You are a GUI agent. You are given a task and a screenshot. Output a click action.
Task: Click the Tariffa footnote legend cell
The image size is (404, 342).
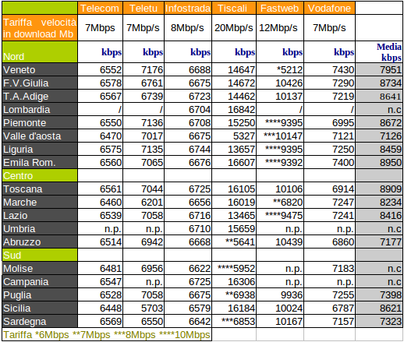[x=107, y=334]
